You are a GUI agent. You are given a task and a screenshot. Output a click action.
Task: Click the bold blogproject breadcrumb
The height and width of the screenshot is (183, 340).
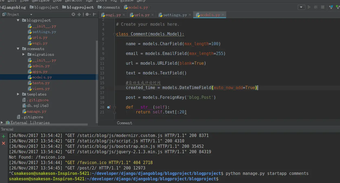click(80, 7)
